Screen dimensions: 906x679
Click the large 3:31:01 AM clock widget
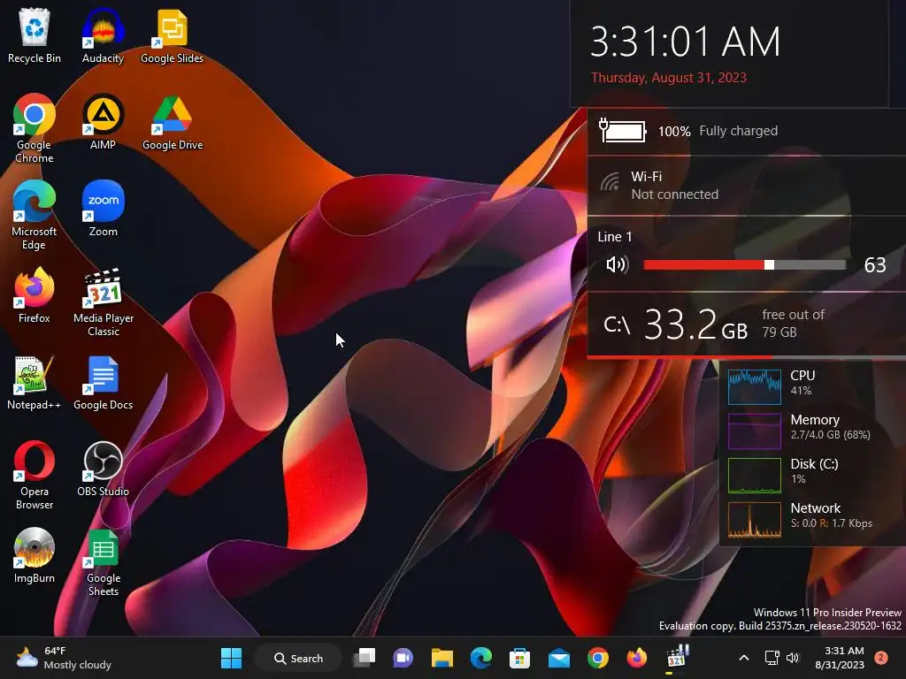pyautogui.click(x=686, y=42)
